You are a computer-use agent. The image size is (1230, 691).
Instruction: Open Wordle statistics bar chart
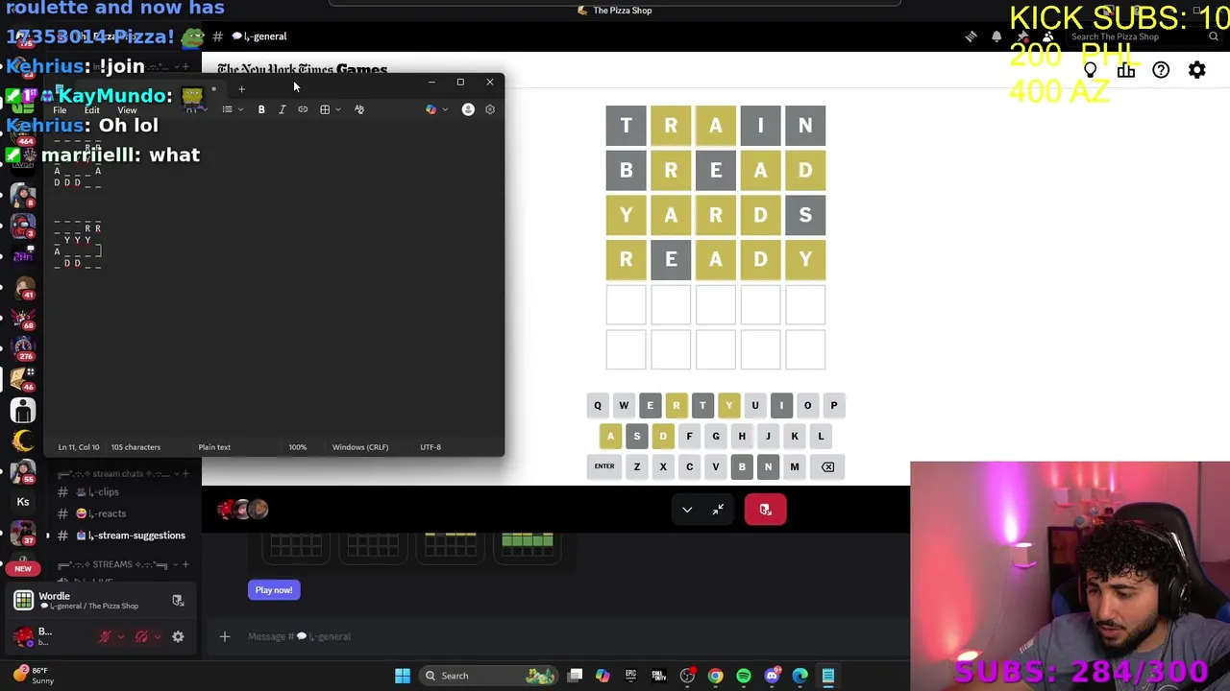coord(1126,70)
